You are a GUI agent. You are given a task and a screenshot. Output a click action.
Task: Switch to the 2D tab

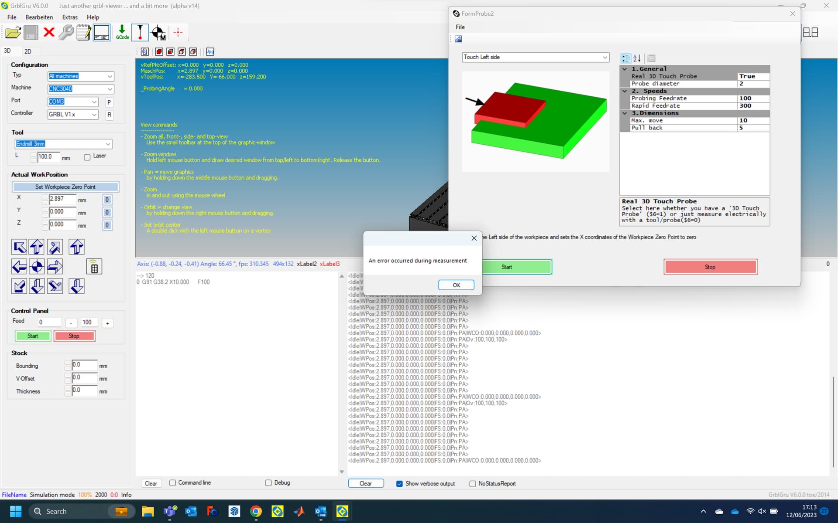coord(27,51)
